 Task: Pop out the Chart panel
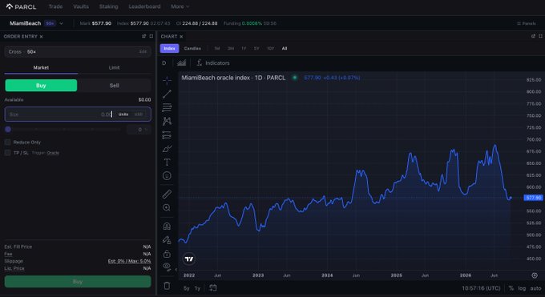533,36
